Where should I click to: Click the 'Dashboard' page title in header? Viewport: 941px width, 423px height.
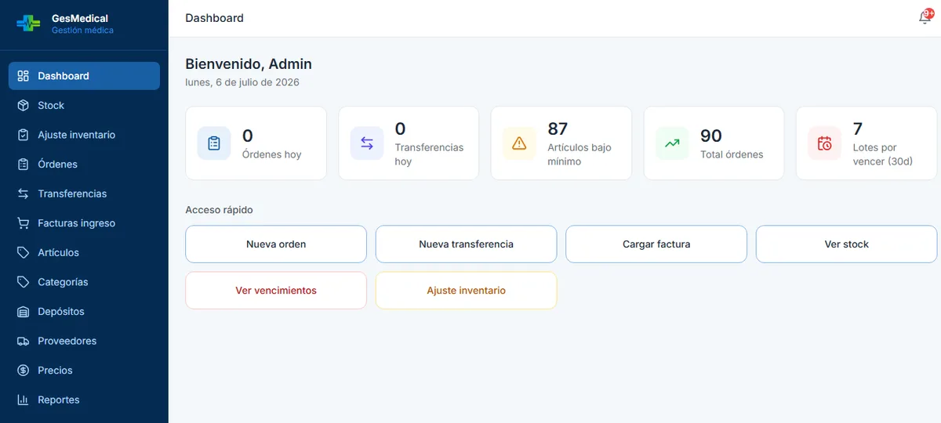tap(214, 18)
